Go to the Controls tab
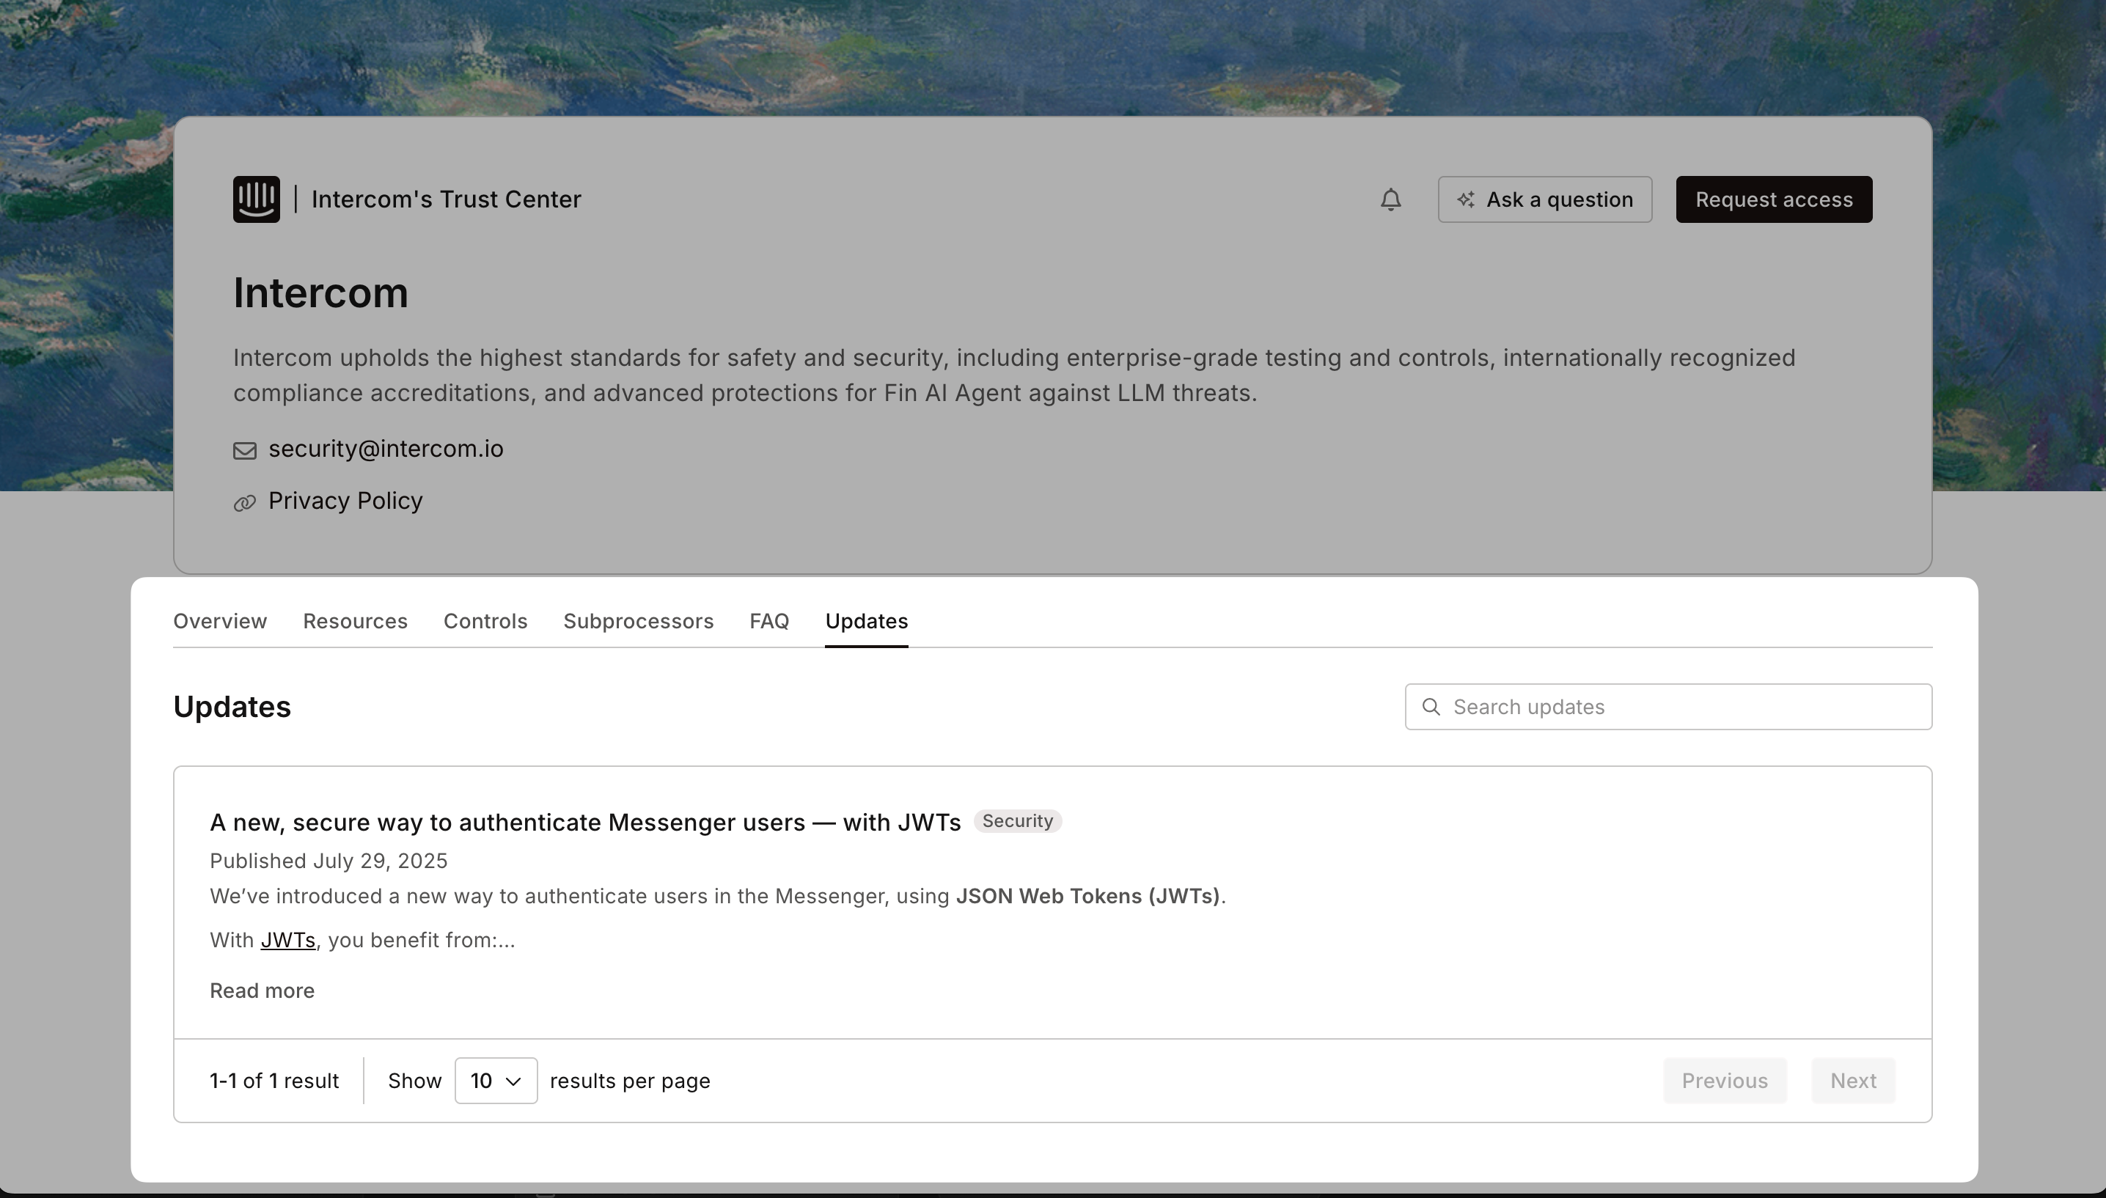2106x1198 pixels. pos(485,621)
